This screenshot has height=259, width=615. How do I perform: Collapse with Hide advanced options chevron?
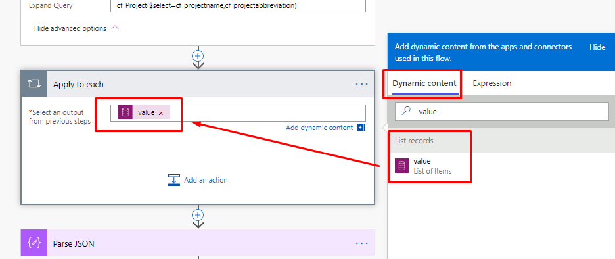coord(115,28)
